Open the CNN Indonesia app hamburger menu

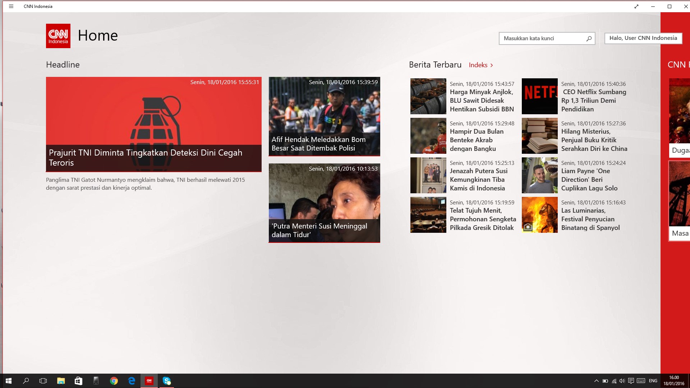tap(11, 6)
